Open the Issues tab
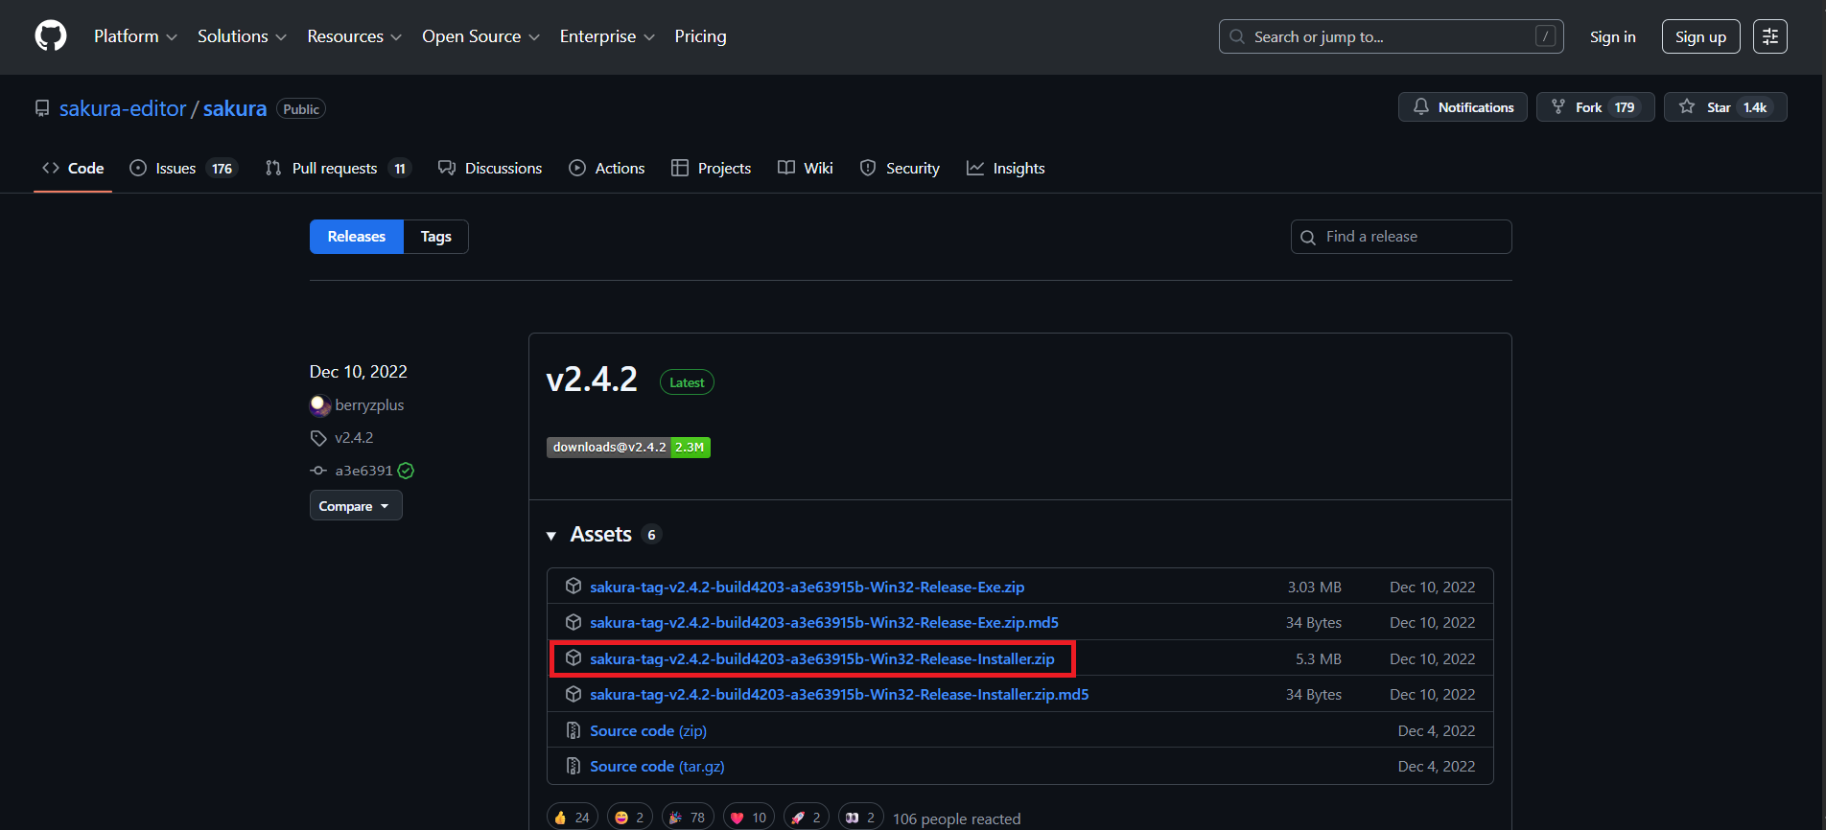The image size is (1826, 830). [x=182, y=169]
